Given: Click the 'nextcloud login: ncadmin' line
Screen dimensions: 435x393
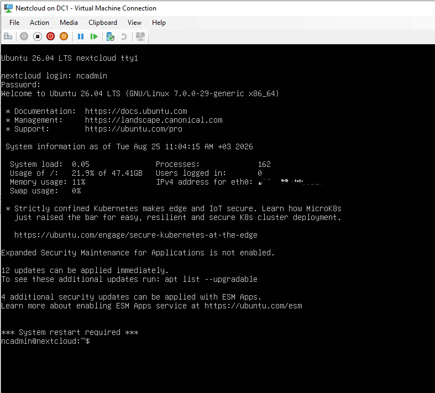Looking at the screenshot, I should pos(54,76).
